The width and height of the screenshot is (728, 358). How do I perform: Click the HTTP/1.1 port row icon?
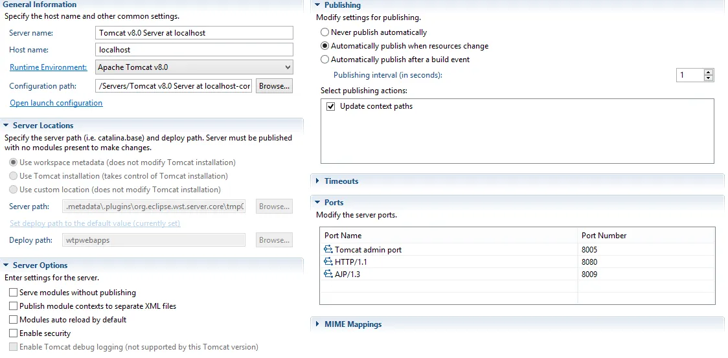click(x=328, y=262)
